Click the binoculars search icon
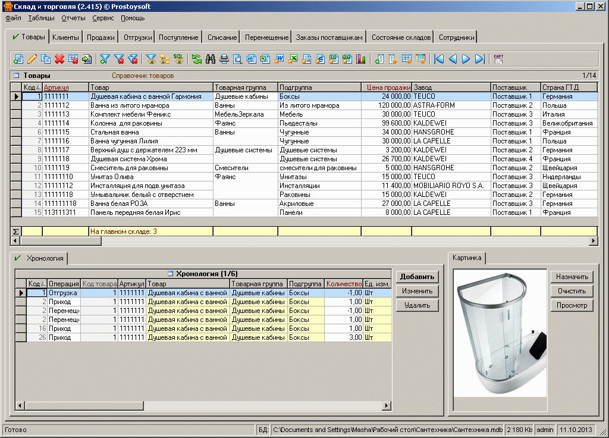This screenshot has width=609, height=438. coord(211,59)
